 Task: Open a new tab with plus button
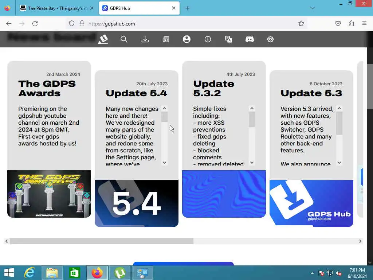[188, 8]
